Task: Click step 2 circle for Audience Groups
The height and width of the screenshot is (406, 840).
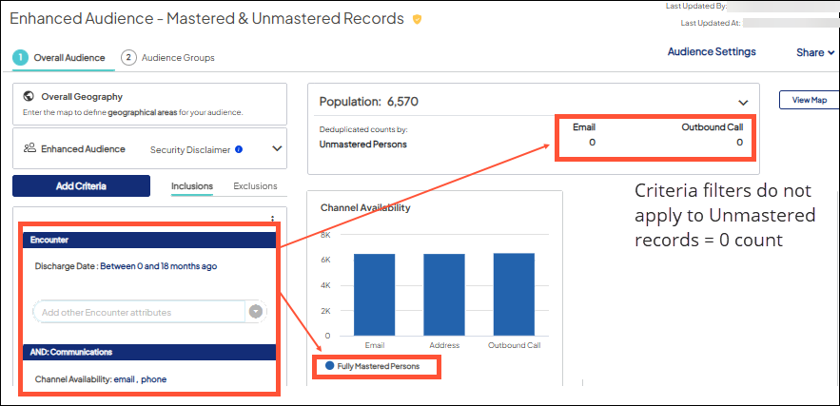Action: 128,57
